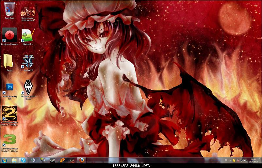The width and height of the screenshot is (262, 168).
Task: Click the yellow Skype tray icon
Action: click(x=234, y=160)
